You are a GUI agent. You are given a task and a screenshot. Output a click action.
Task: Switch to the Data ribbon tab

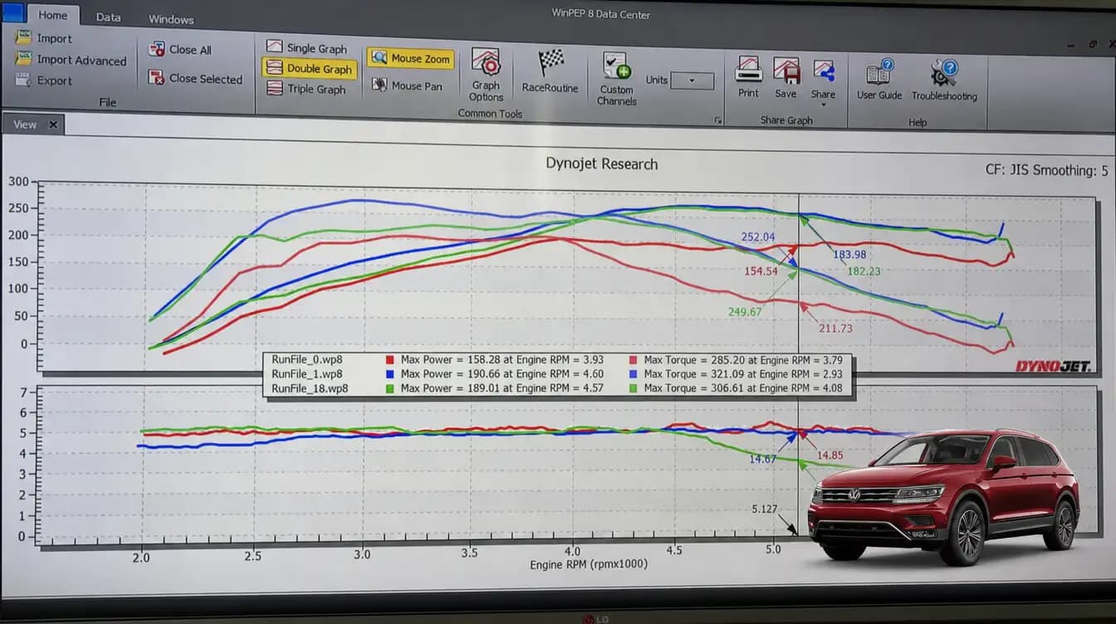point(108,17)
